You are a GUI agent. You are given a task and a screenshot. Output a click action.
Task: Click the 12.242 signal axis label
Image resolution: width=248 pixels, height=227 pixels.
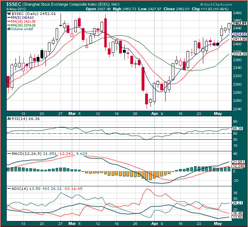pyautogui.click(x=239, y=166)
